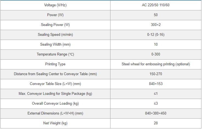The image size is (202, 129).
Task: Select the "0-300" temperature value
Action: click(156, 54)
